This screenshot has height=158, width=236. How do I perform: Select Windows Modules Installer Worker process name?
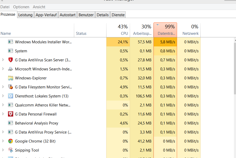(x=43, y=42)
